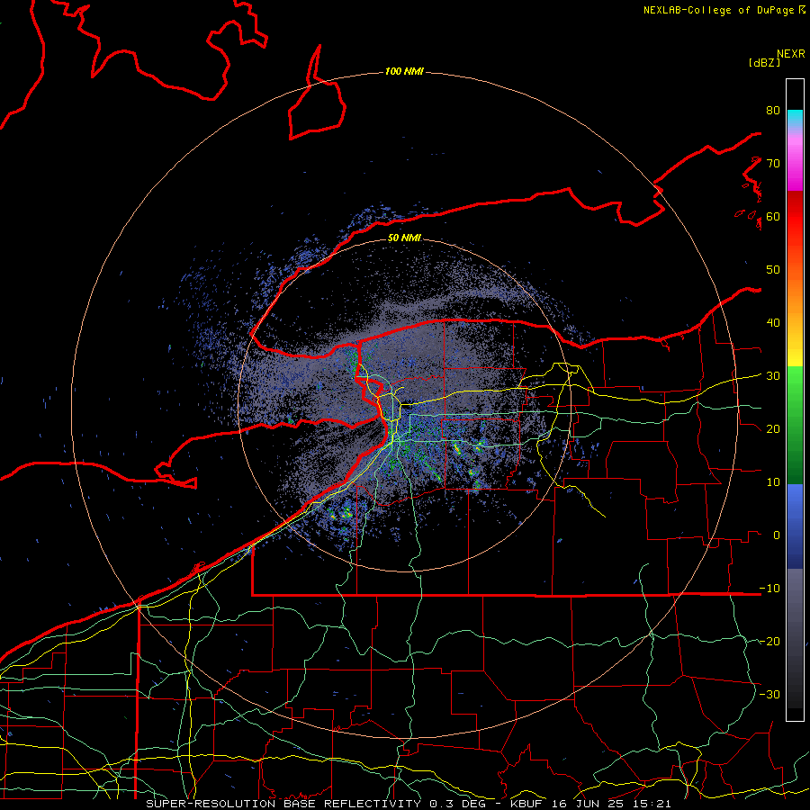Viewport: 810px width, 810px height.
Task: Select the -10 value on the dBZ scale
Action: (x=769, y=589)
